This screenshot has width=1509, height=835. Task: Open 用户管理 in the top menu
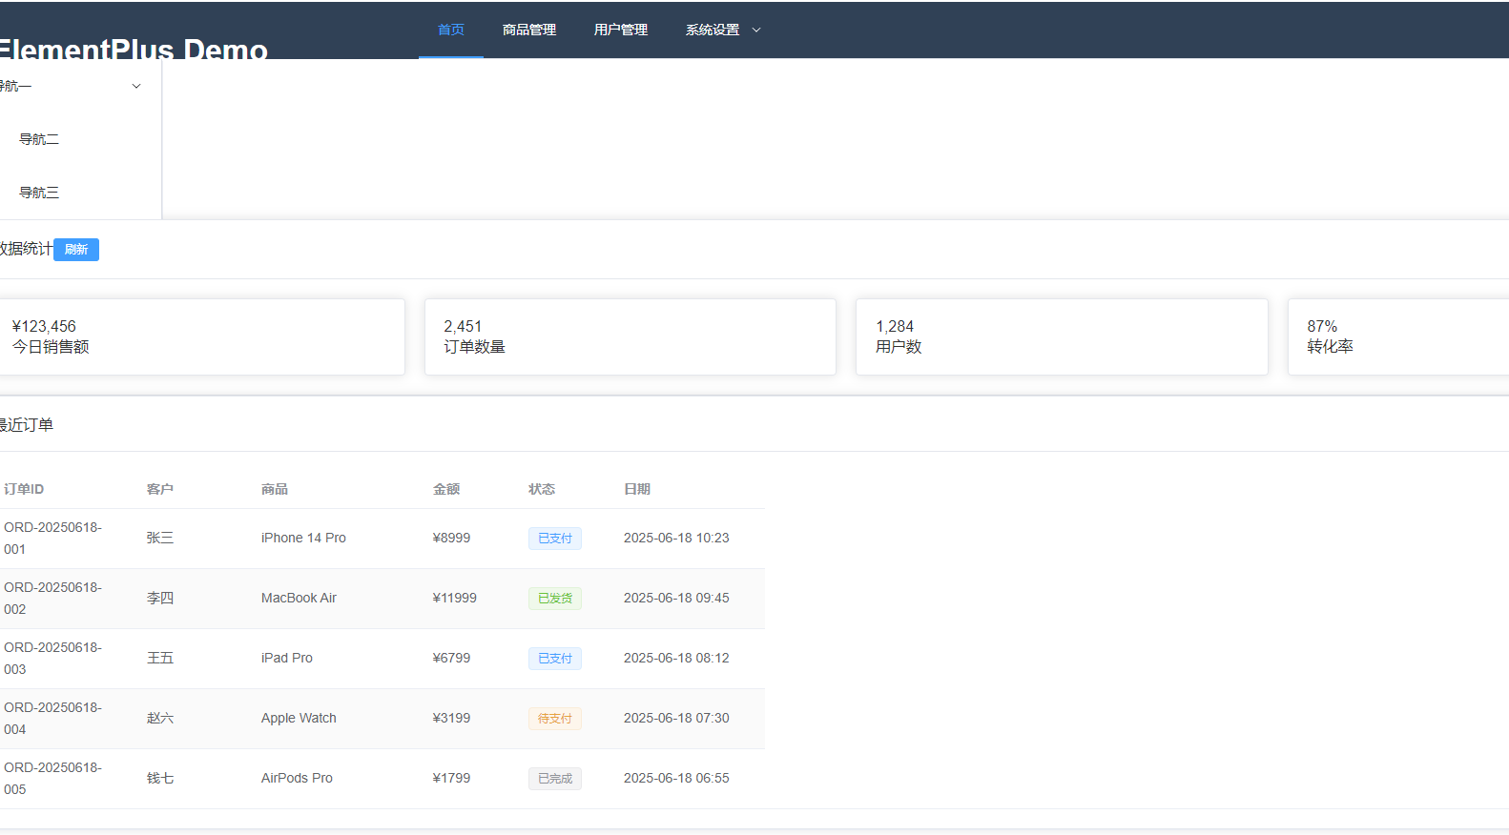[x=621, y=30]
